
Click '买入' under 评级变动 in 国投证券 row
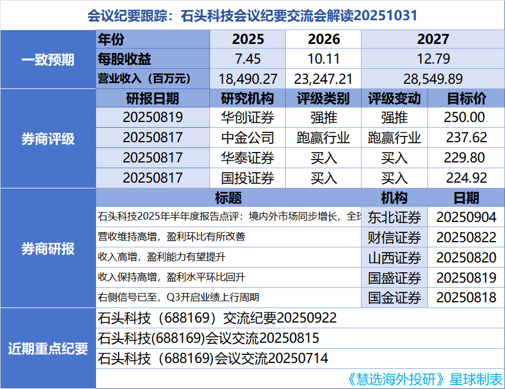395,178
